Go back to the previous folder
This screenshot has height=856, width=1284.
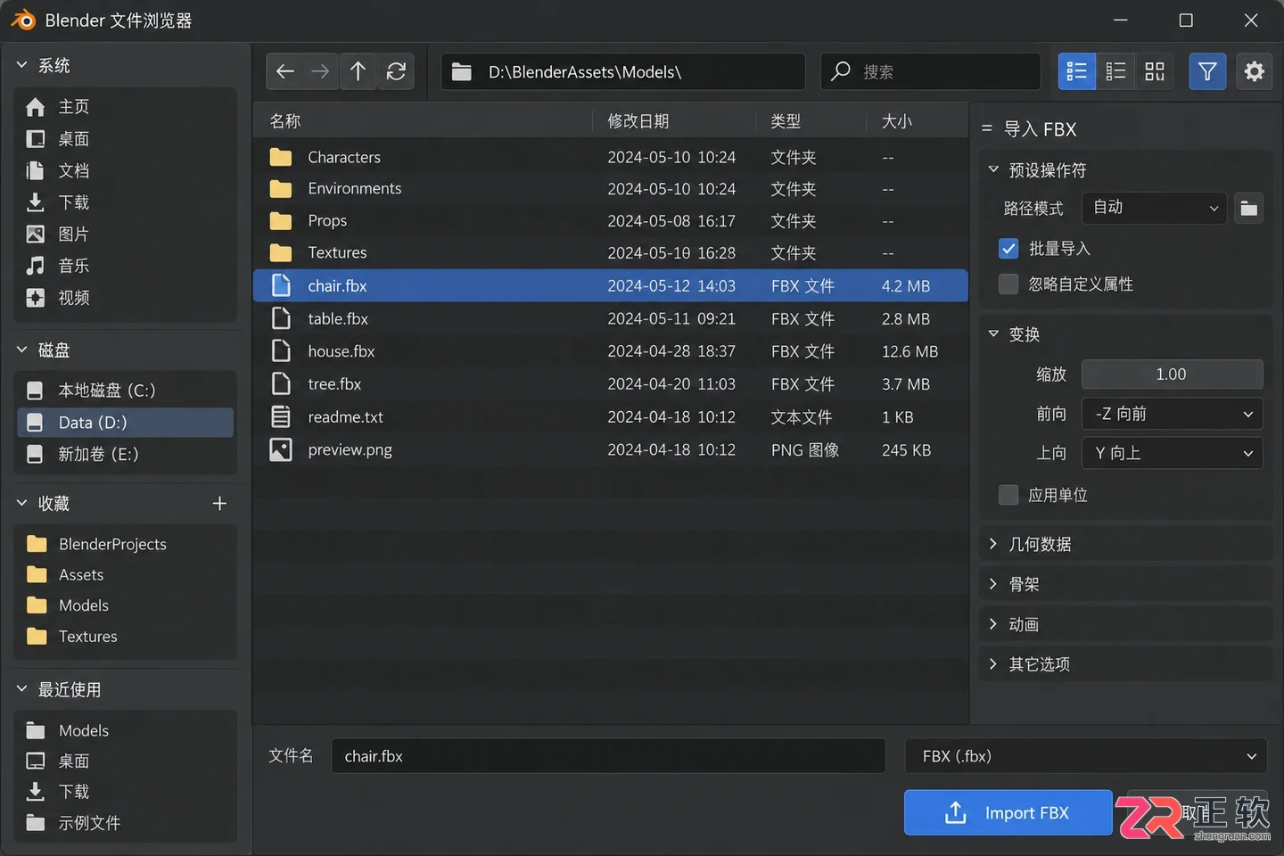coord(285,71)
